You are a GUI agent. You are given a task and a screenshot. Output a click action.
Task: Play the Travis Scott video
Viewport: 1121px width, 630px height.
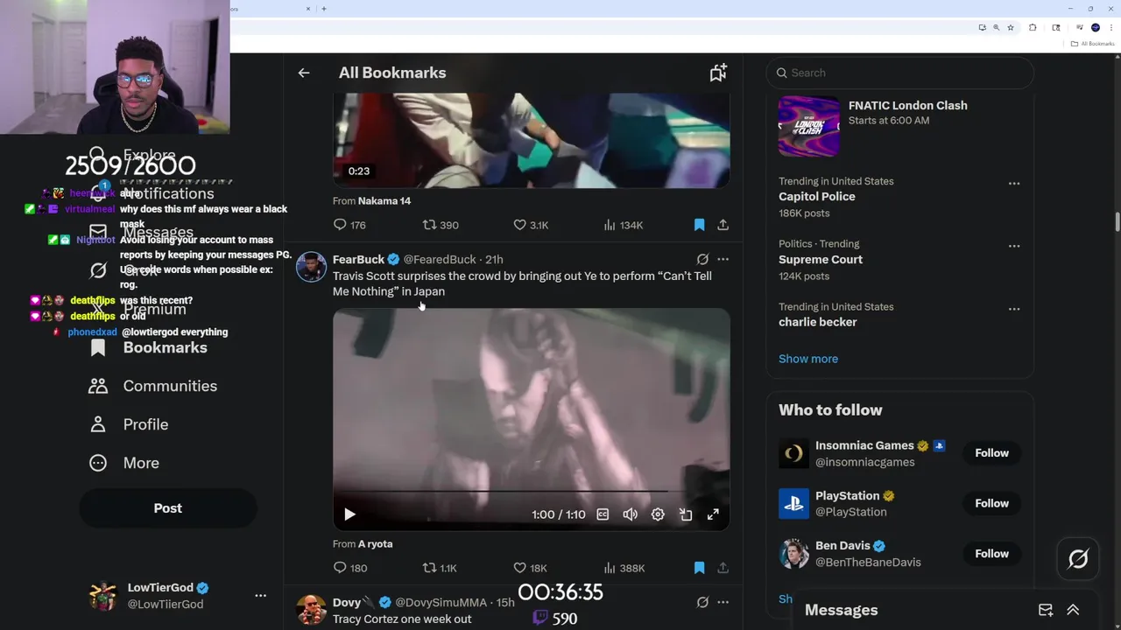click(x=349, y=514)
